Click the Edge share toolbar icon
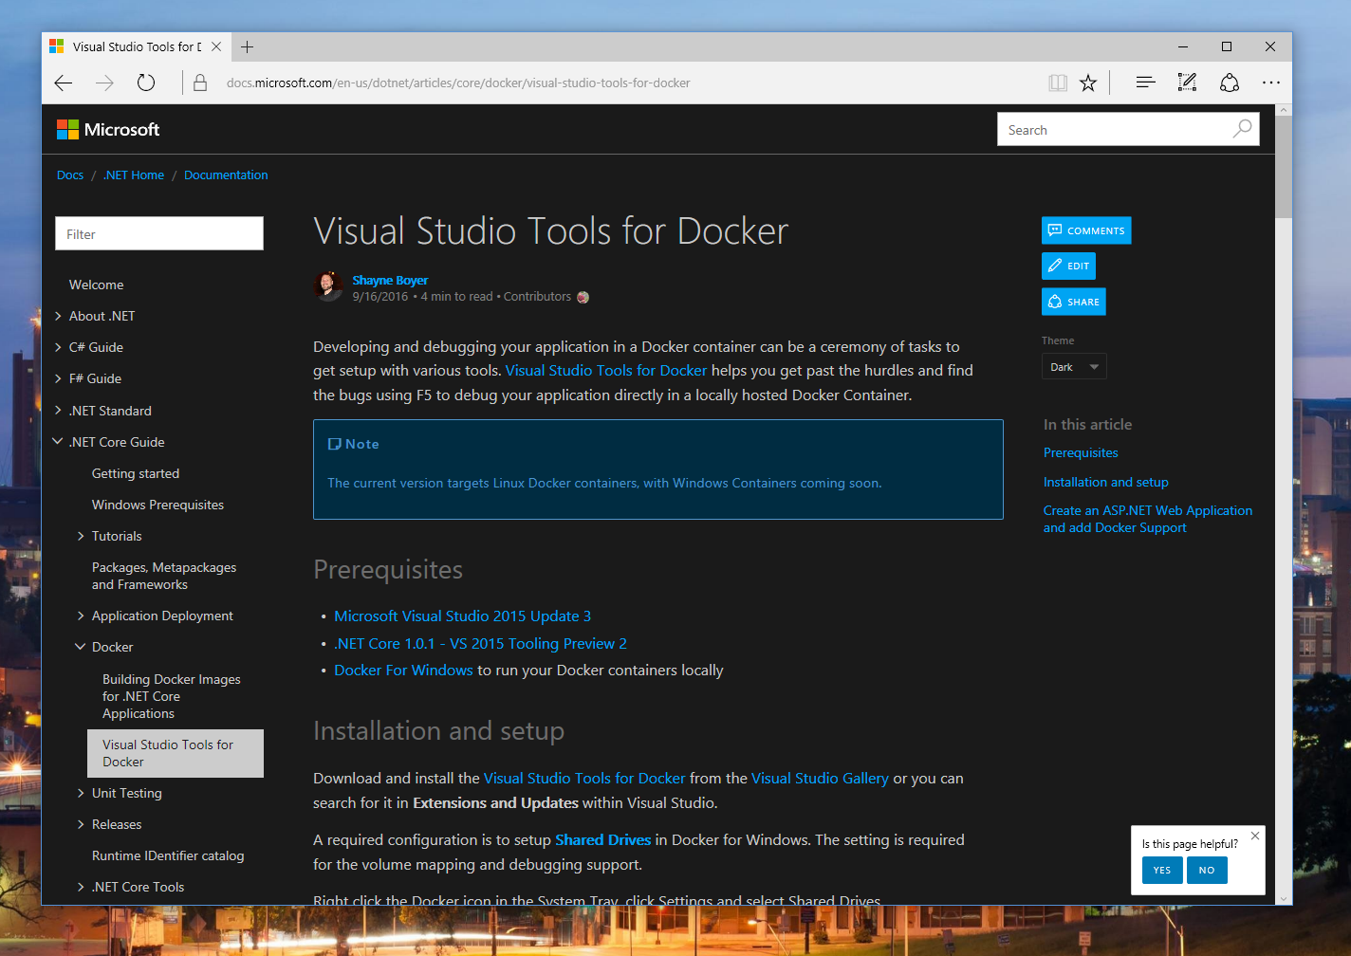Viewport: 1351px width, 956px height. tap(1230, 83)
